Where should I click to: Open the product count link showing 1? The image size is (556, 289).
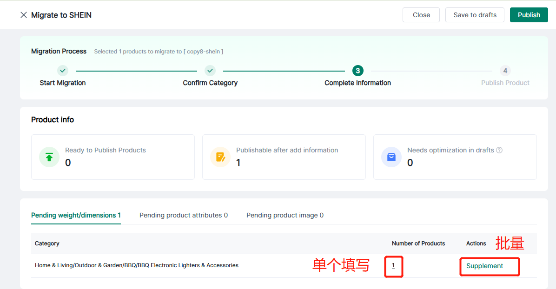[393, 266]
